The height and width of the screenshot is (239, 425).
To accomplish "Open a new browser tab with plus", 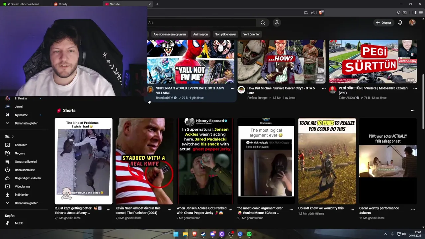I will (157, 4).
